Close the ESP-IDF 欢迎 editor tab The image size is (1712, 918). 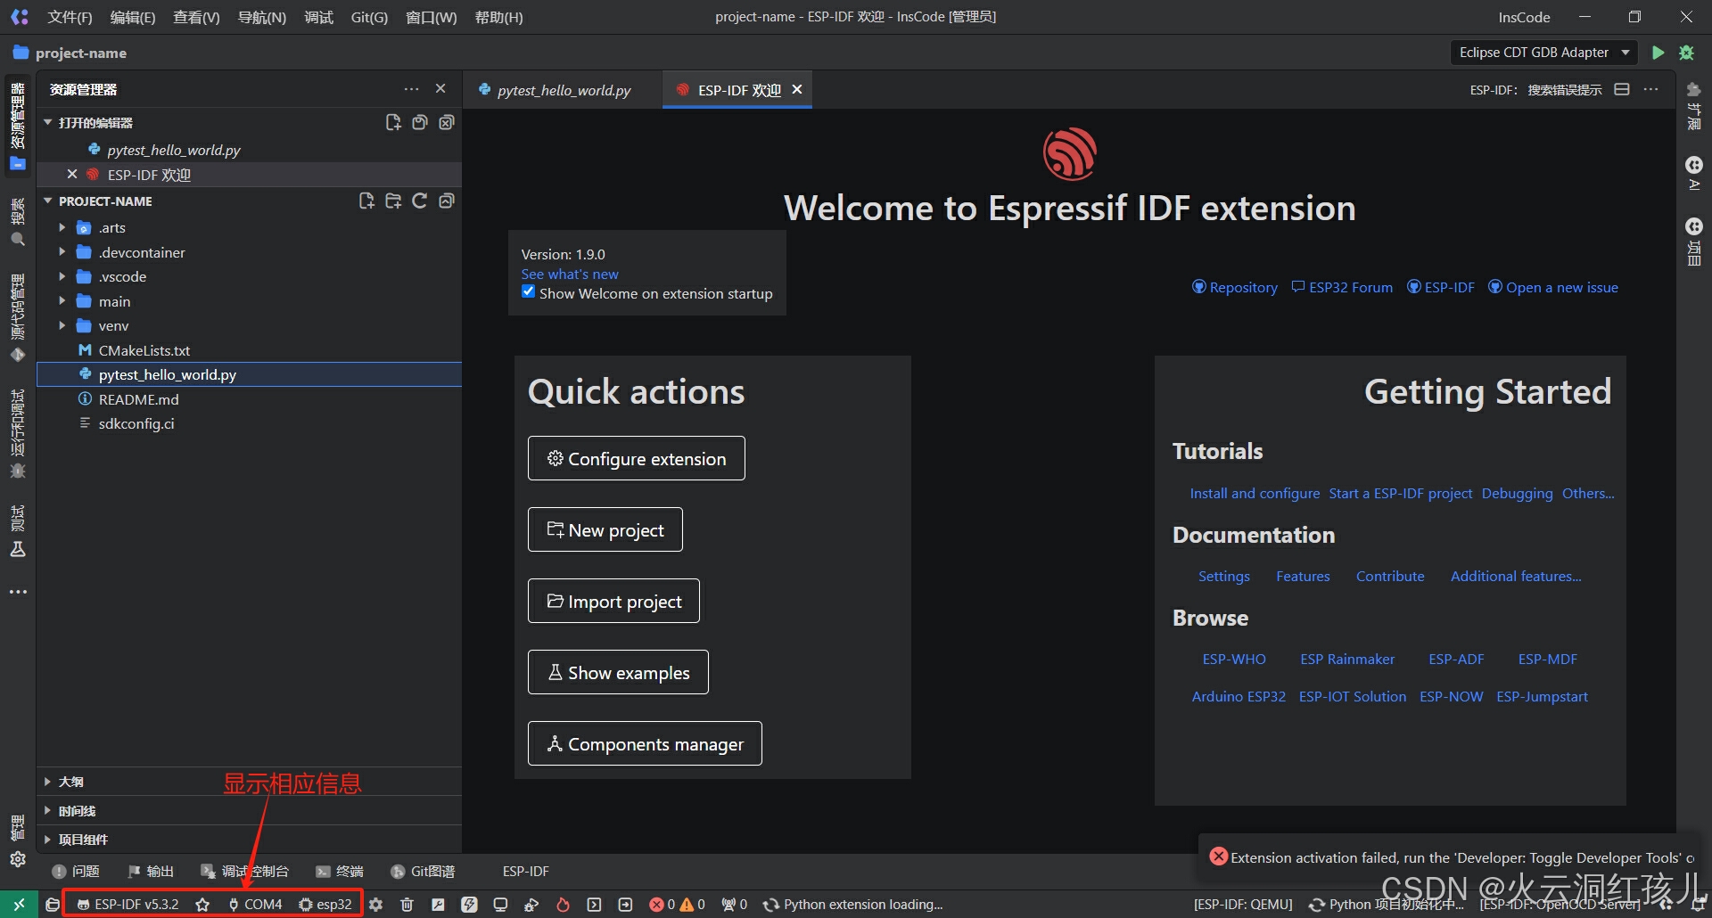tap(797, 89)
